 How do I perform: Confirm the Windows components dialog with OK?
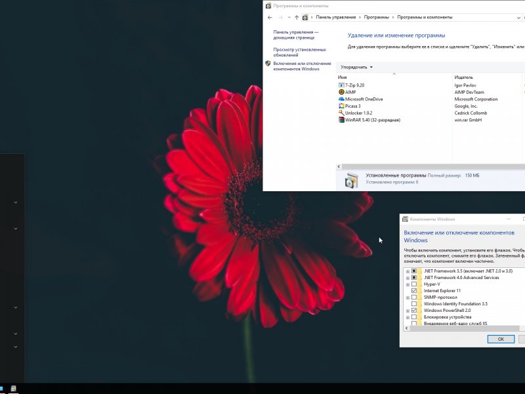pos(501,339)
